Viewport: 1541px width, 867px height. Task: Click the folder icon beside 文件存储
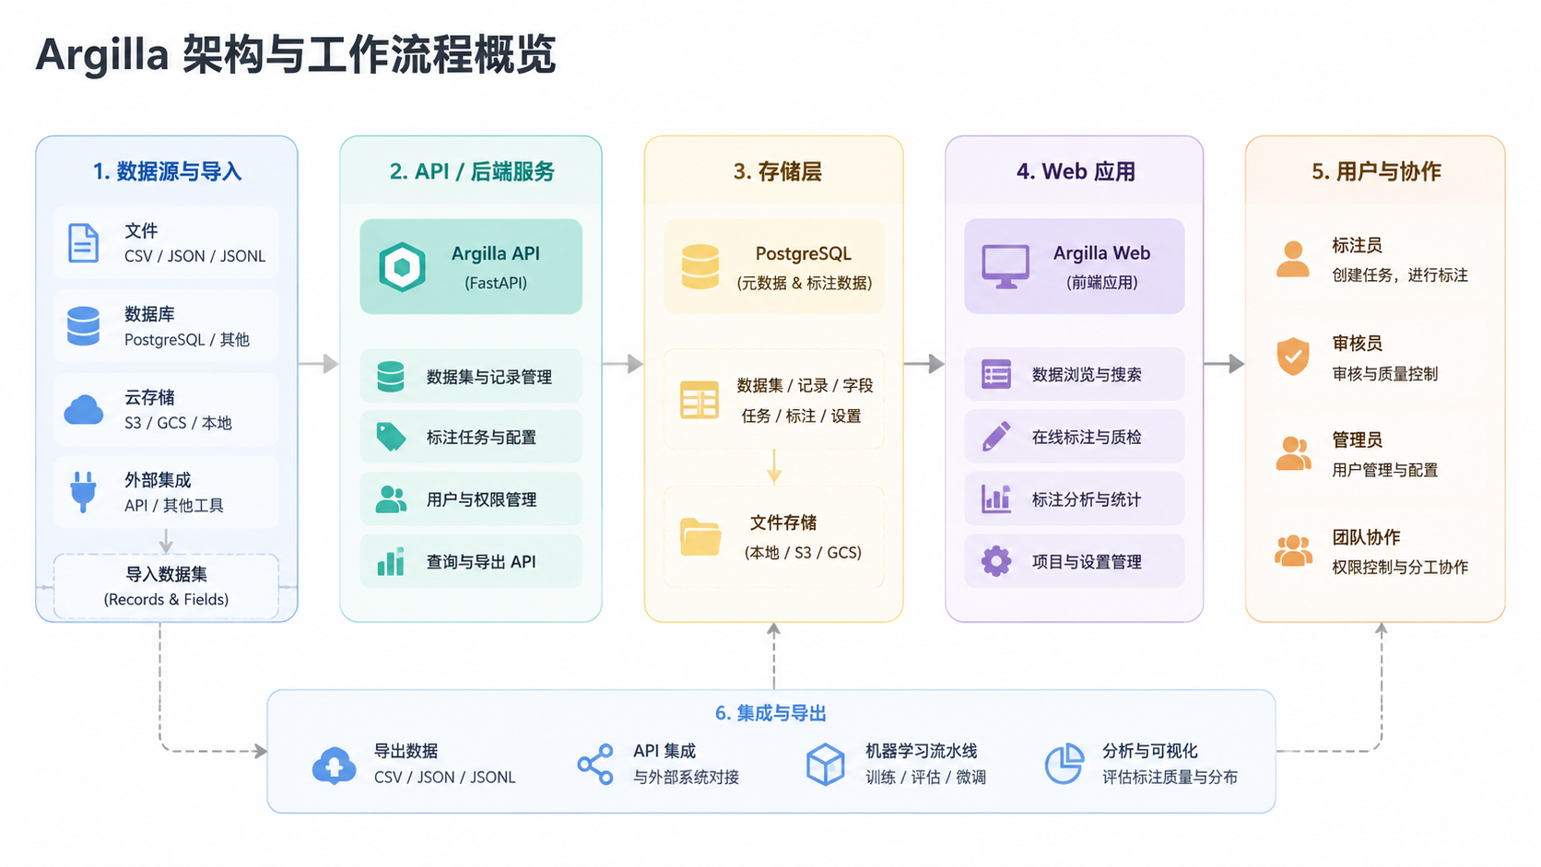700,537
